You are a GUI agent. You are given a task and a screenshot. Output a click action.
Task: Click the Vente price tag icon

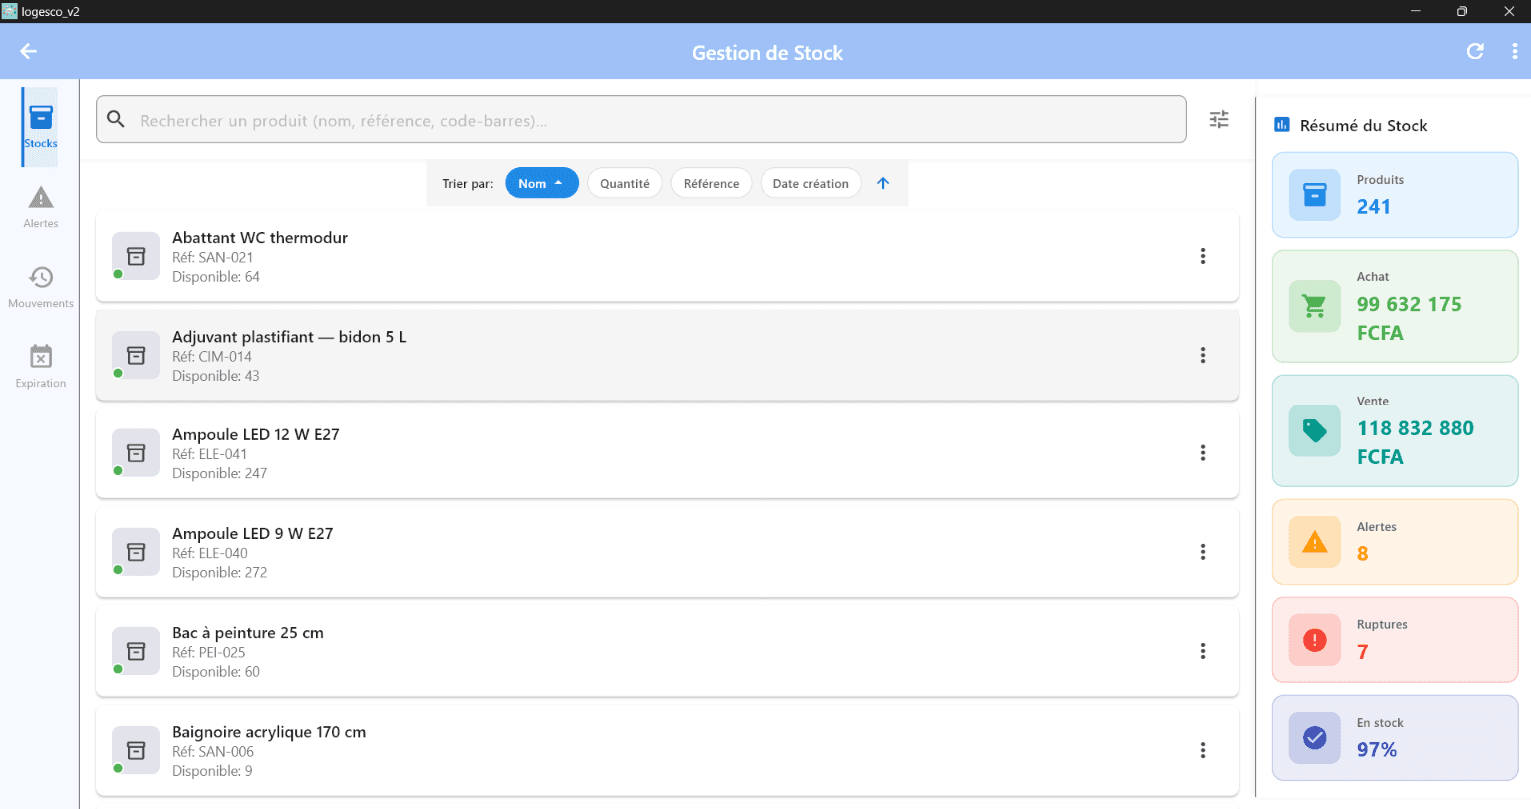click(1315, 430)
